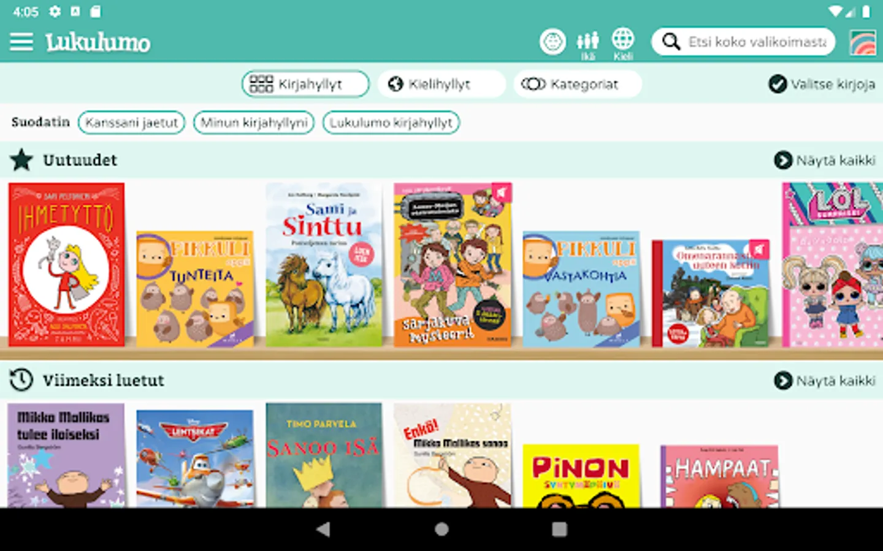Open the Hampaat book cover

coord(720,476)
